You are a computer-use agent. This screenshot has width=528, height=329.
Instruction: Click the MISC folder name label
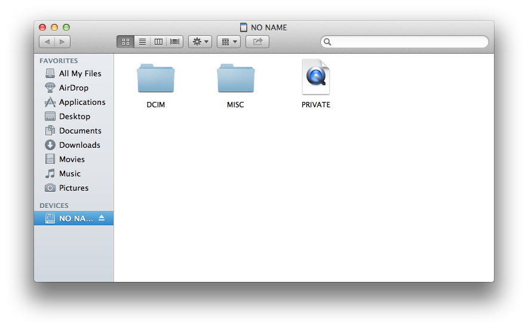(x=235, y=105)
